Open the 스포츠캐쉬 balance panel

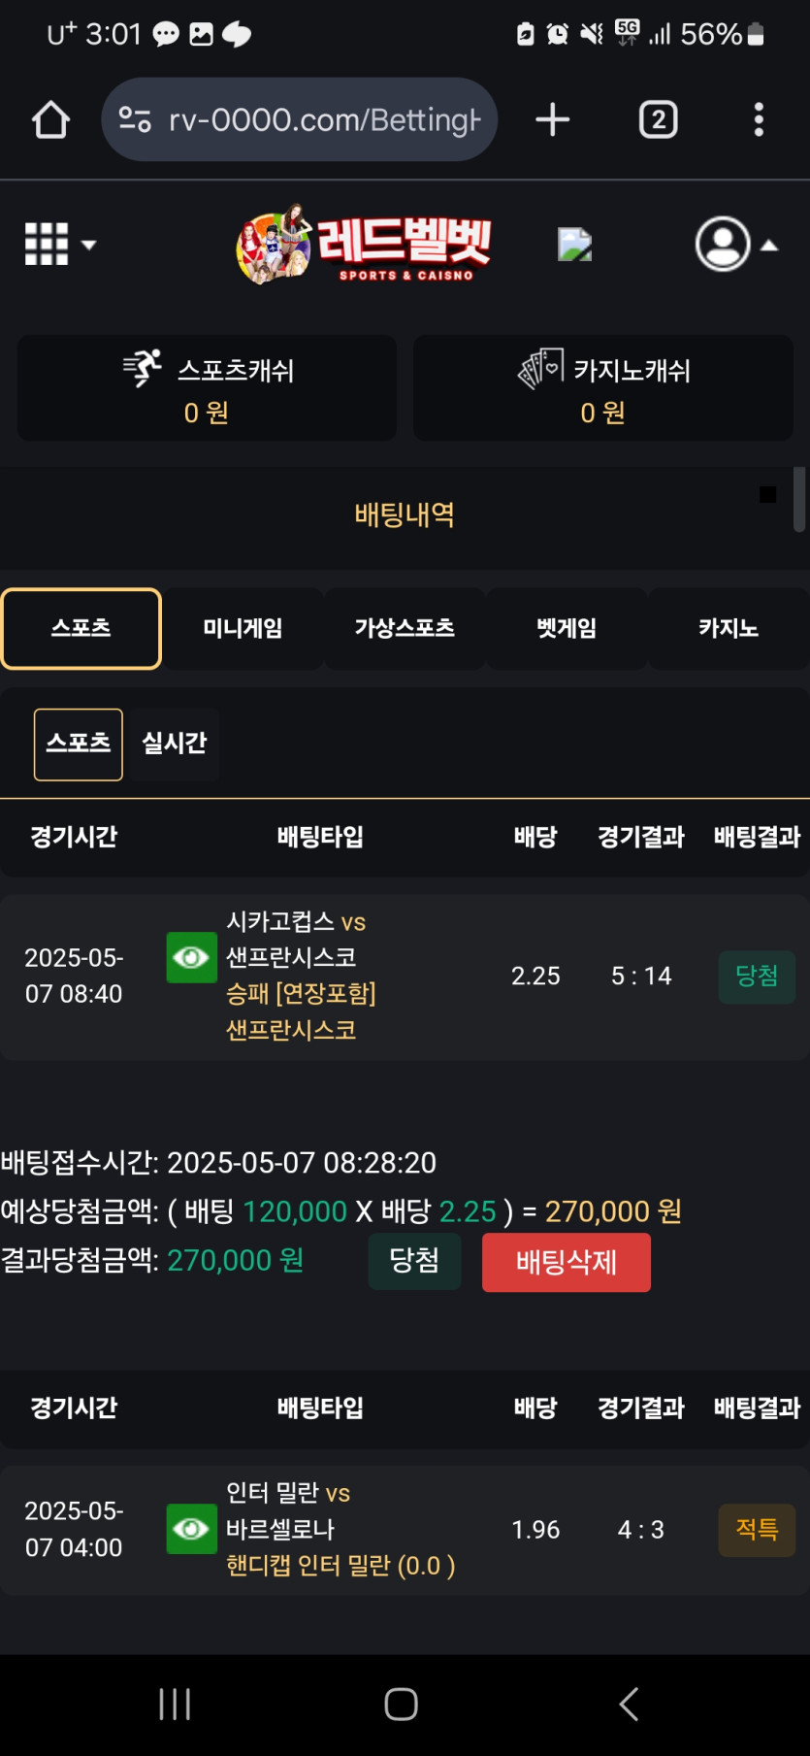pyautogui.click(x=207, y=388)
